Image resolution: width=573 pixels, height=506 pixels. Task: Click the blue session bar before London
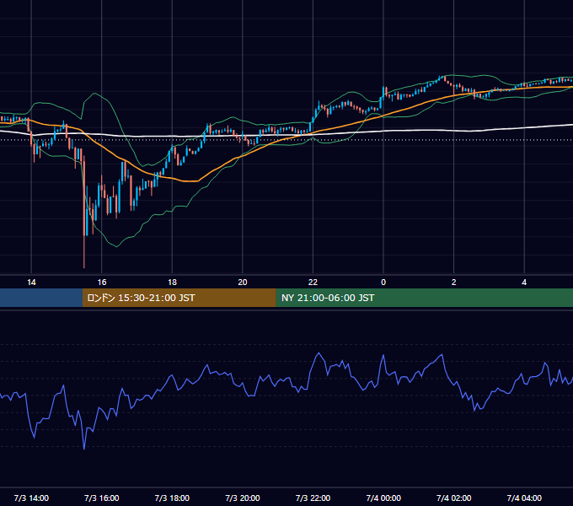pos(41,298)
